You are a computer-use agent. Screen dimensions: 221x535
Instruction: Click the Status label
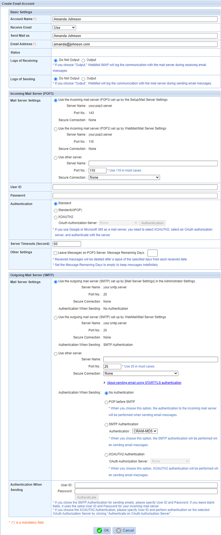click(15, 53)
